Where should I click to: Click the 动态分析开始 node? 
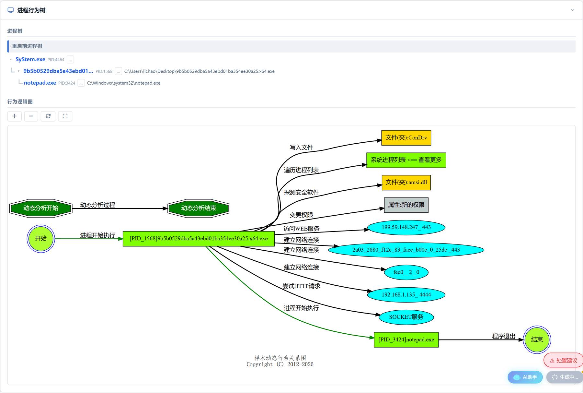(x=41, y=208)
